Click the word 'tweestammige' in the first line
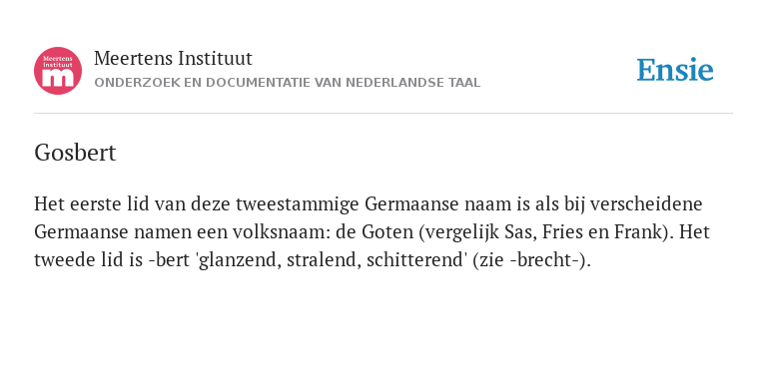This screenshot has width=767, height=383. click(x=298, y=204)
